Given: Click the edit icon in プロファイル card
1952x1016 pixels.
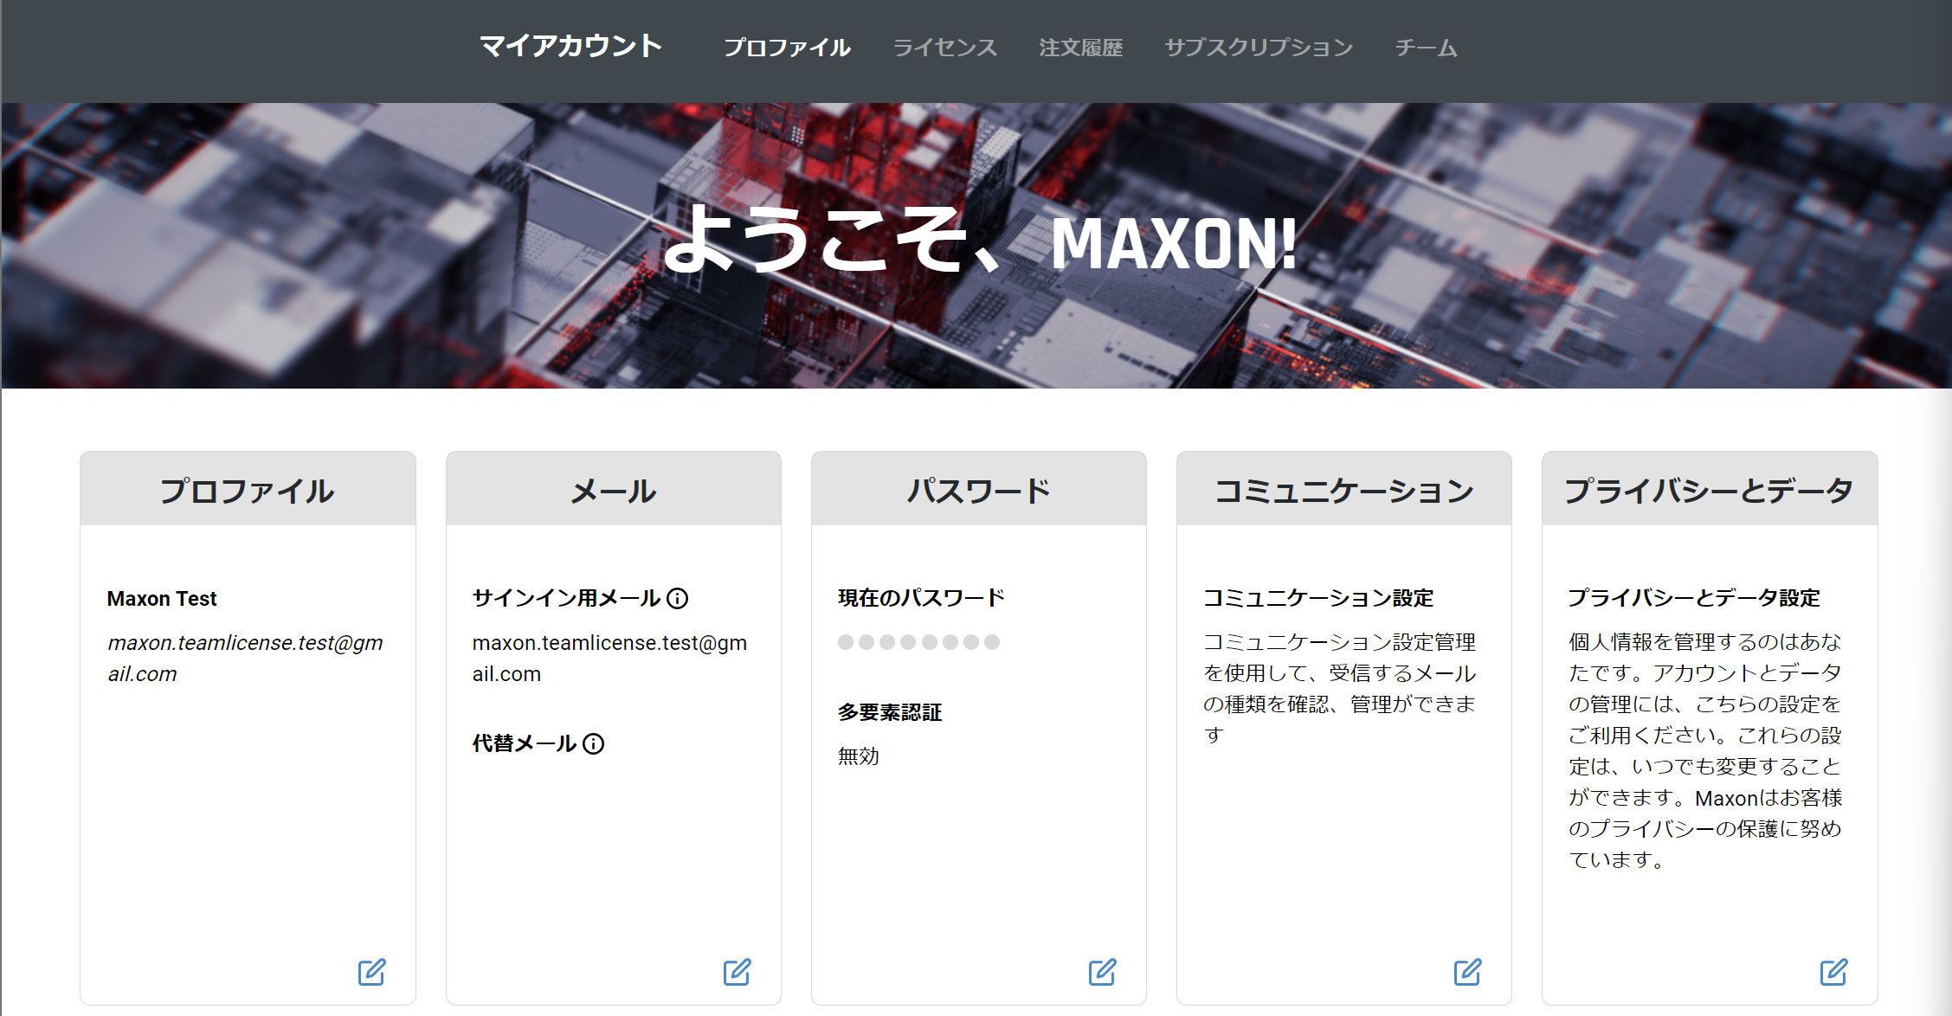Looking at the screenshot, I should tap(372, 972).
